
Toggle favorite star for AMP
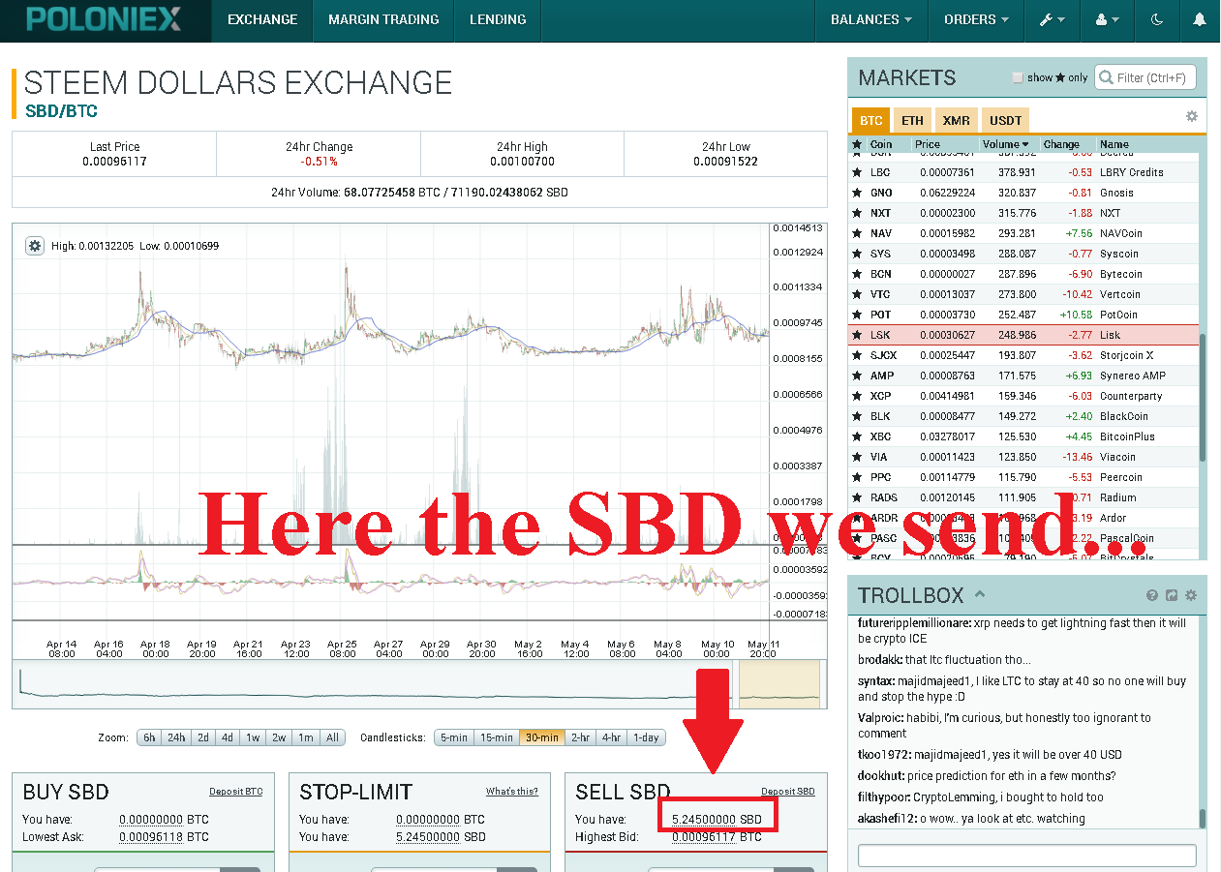(x=856, y=376)
